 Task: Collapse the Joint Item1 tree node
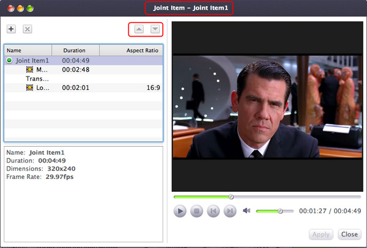tap(9, 60)
